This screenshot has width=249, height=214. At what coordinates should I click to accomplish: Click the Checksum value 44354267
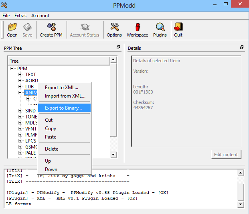[x=143, y=108]
